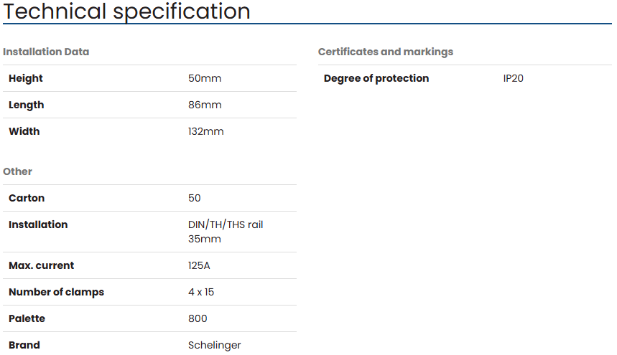Select the 4 x 15 clamps value
This screenshot has height=355, width=617.
pyautogui.click(x=201, y=292)
